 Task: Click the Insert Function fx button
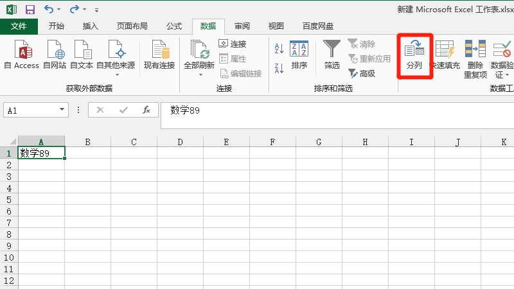click(146, 110)
